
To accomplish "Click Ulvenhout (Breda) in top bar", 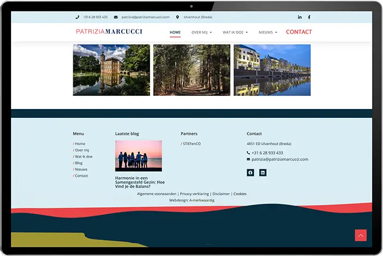I will 198,17.
